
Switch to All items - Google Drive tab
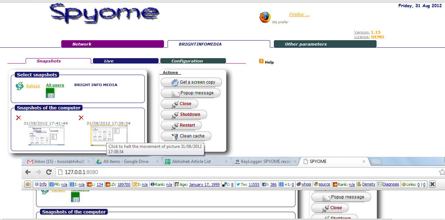(126, 162)
